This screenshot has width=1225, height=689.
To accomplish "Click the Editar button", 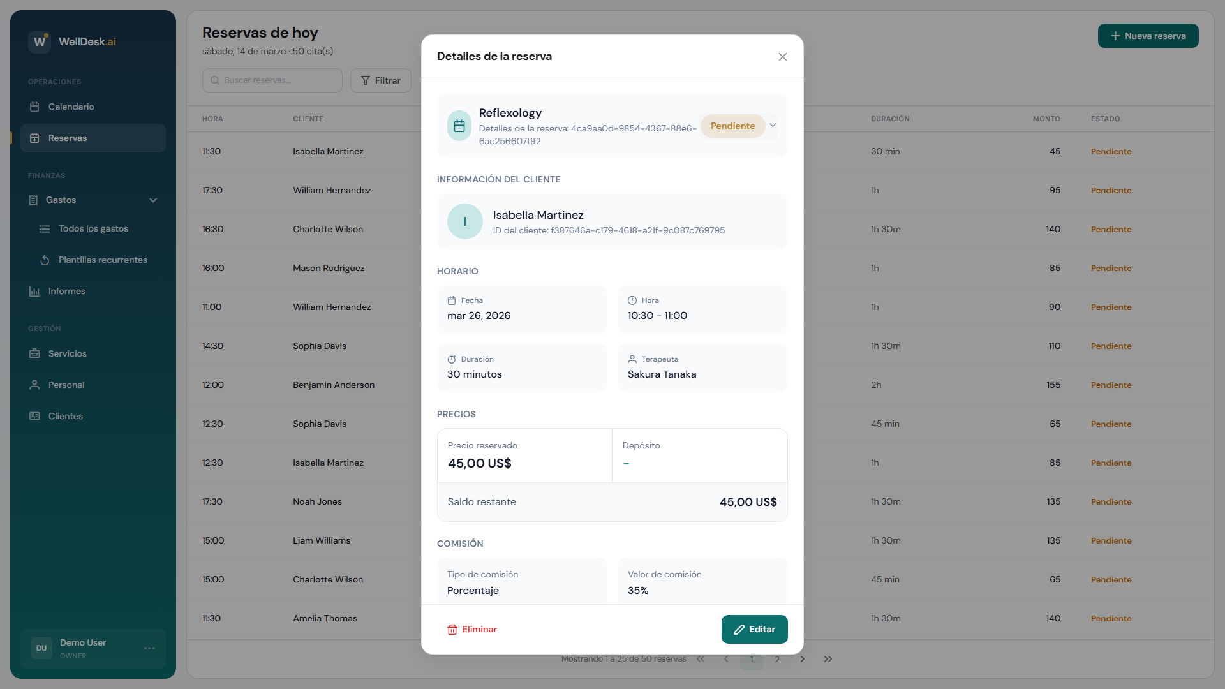I will [754, 629].
